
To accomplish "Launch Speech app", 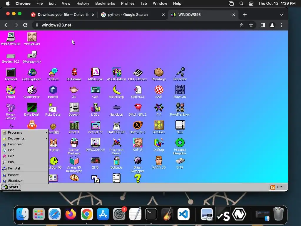I will 74,110.
